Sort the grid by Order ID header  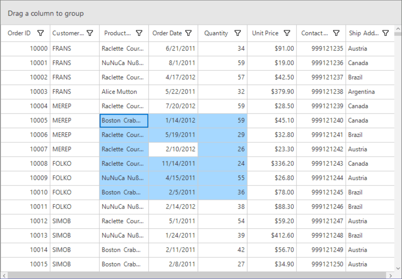click(x=19, y=33)
